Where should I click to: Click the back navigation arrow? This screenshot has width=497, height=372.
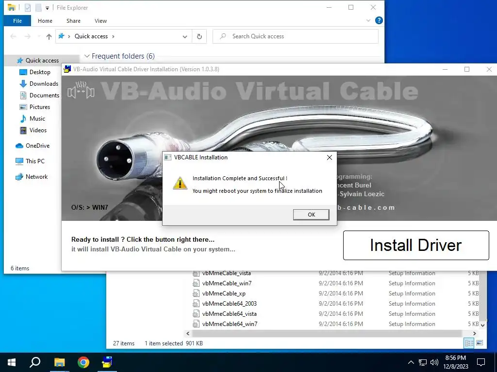pos(13,36)
